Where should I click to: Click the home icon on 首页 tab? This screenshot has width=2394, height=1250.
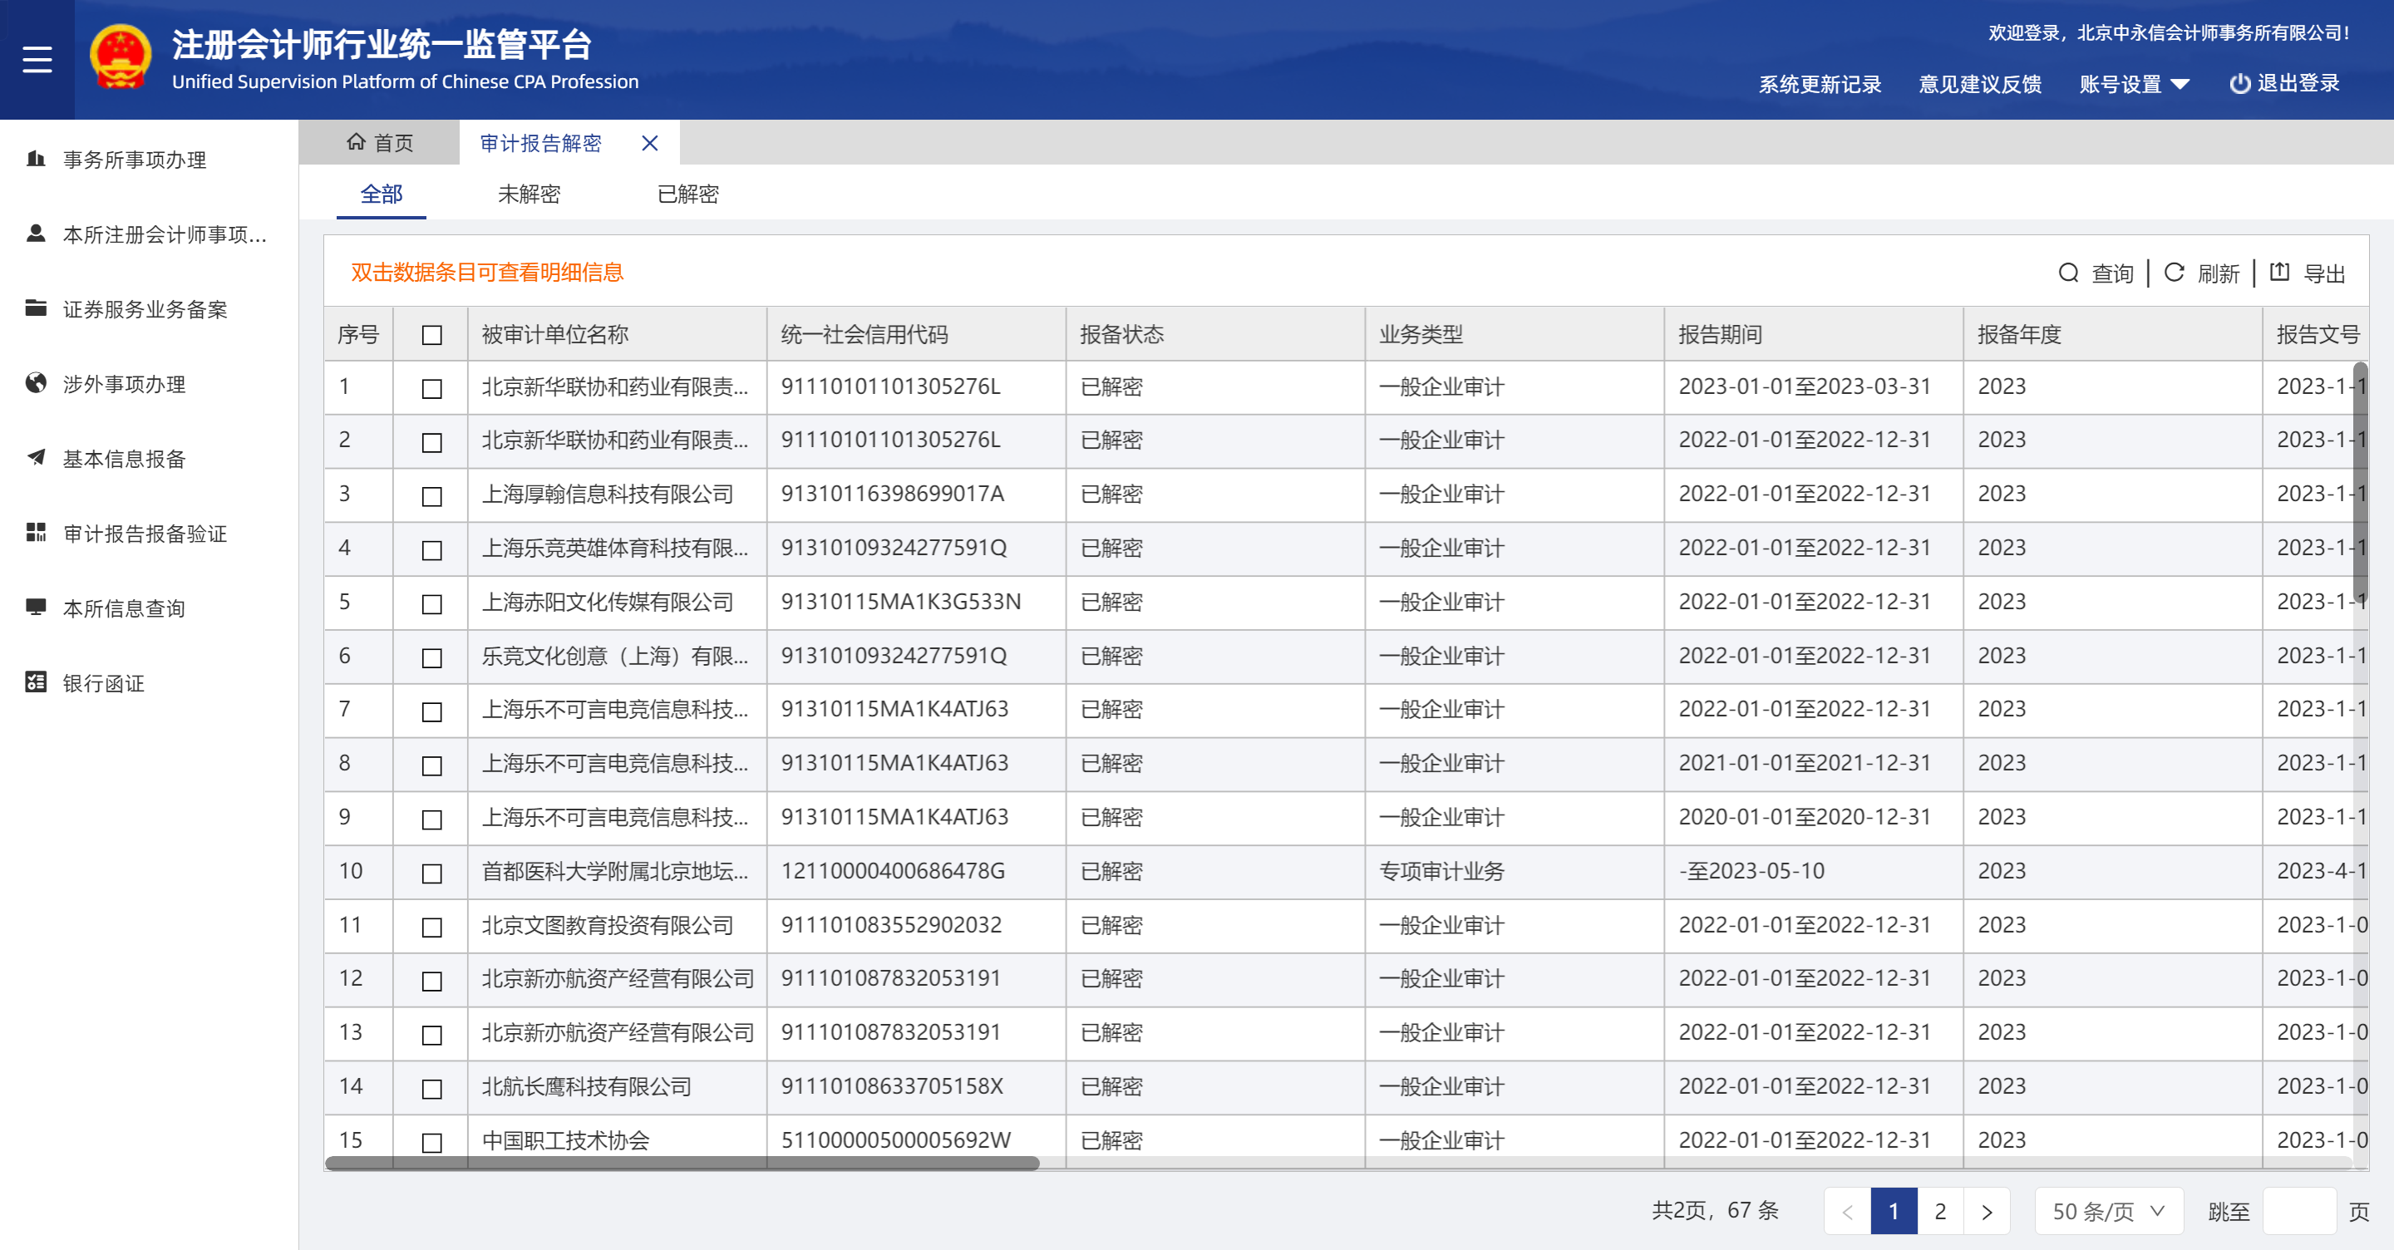(x=356, y=142)
